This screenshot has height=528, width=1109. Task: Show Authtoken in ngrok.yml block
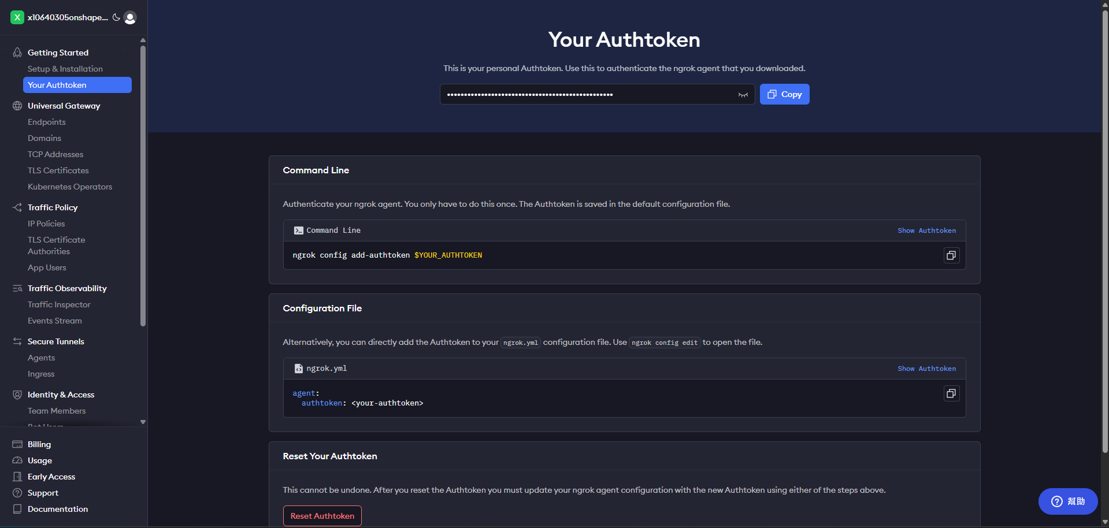tap(926, 369)
